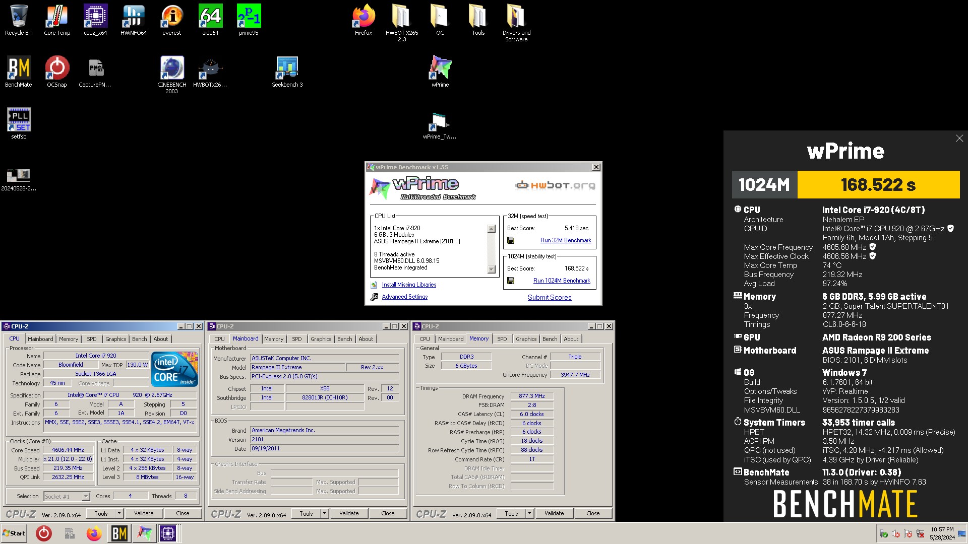Open wPrime_Tw desktop shortcut
This screenshot has width=968, height=544.
coord(440,126)
